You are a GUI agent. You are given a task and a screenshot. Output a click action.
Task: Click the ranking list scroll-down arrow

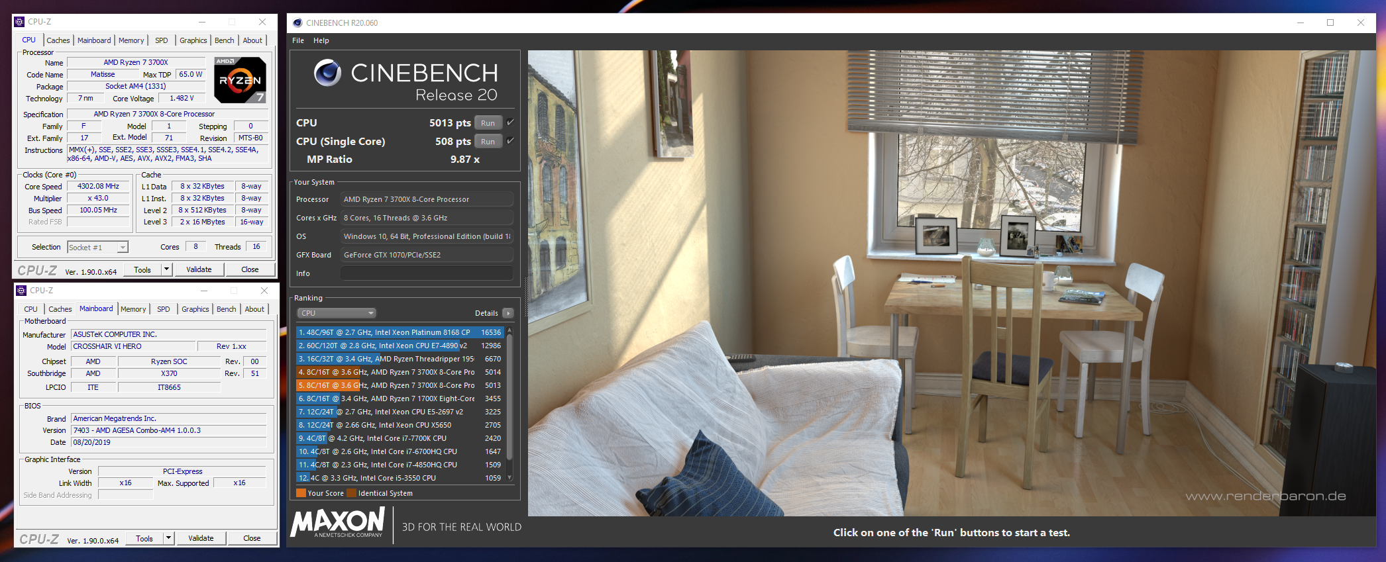coord(509,477)
